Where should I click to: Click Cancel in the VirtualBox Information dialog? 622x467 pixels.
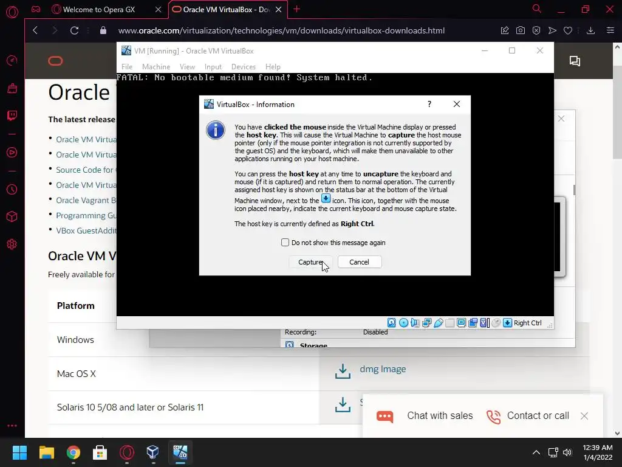pyautogui.click(x=360, y=262)
